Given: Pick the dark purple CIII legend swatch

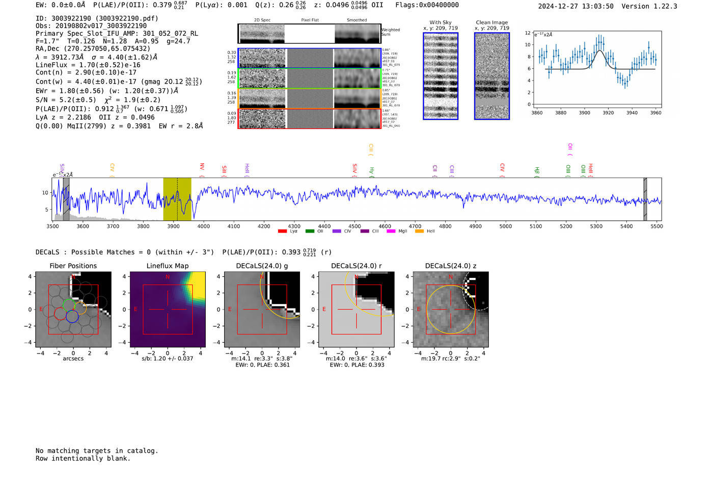Looking at the screenshot, I should (x=365, y=231).
